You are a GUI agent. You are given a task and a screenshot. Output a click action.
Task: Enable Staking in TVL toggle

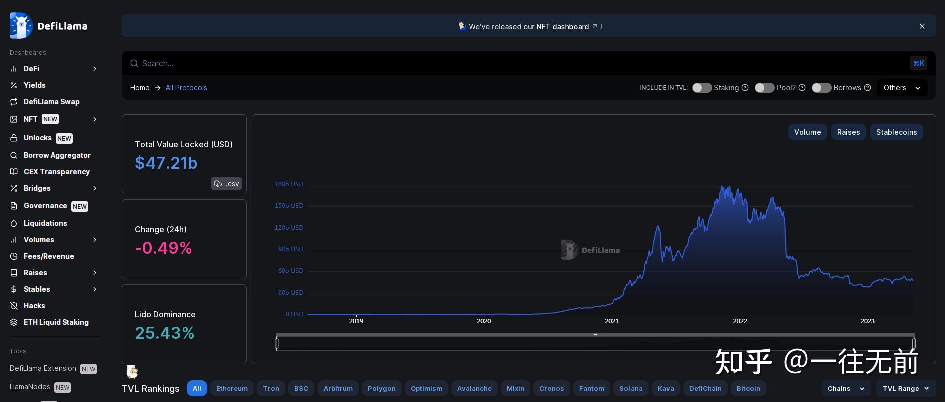pyautogui.click(x=702, y=88)
